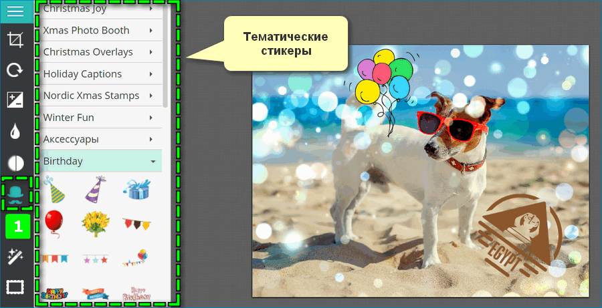Open the Nordic Xmas Stamps group
602x308 pixels.
pos(99,96)
